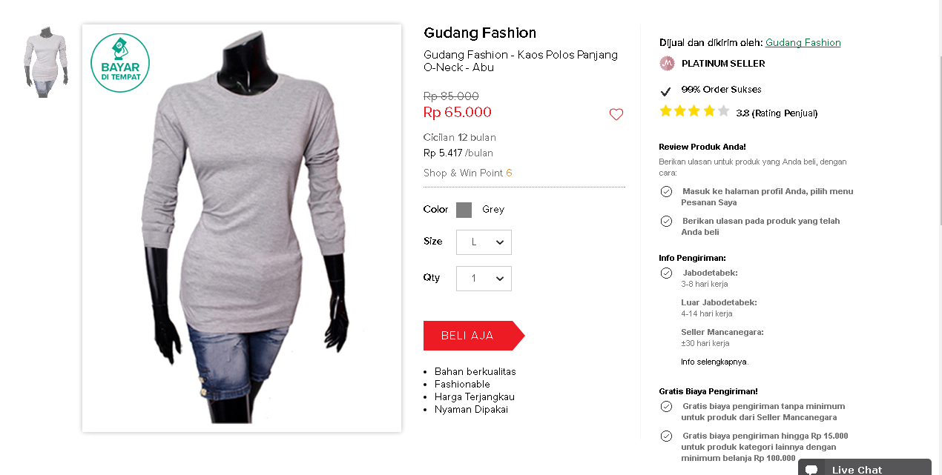The image size is (942, 475).
Task: Select the small product thumbnail image
Action: coord(46,63)
